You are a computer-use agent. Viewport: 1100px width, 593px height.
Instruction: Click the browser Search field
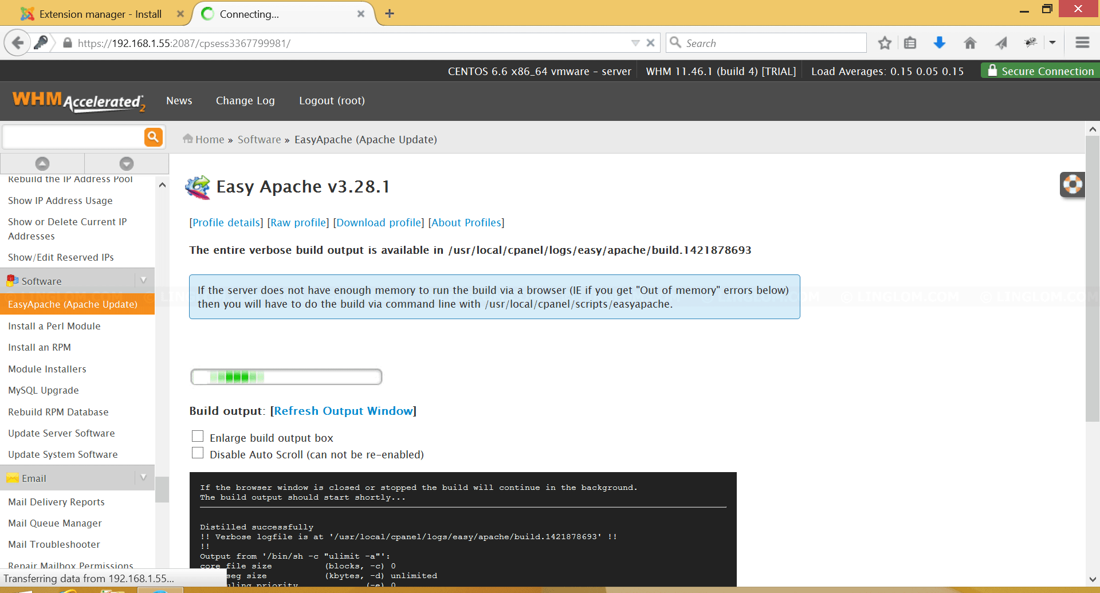(767, 43)
